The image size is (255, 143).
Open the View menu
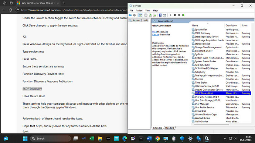(148, 11)
